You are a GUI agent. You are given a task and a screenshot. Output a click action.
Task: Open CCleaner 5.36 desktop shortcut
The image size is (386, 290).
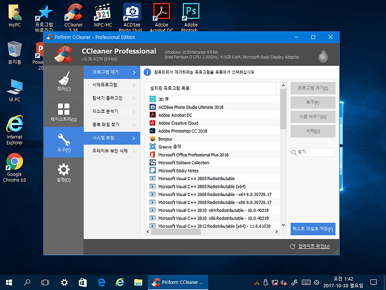pyautogui.click(x=73, y=17)
